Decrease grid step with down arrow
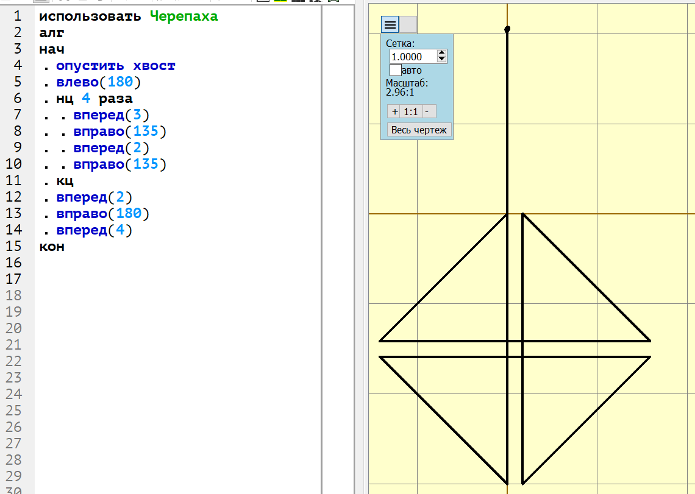 [x=442, y=60]
